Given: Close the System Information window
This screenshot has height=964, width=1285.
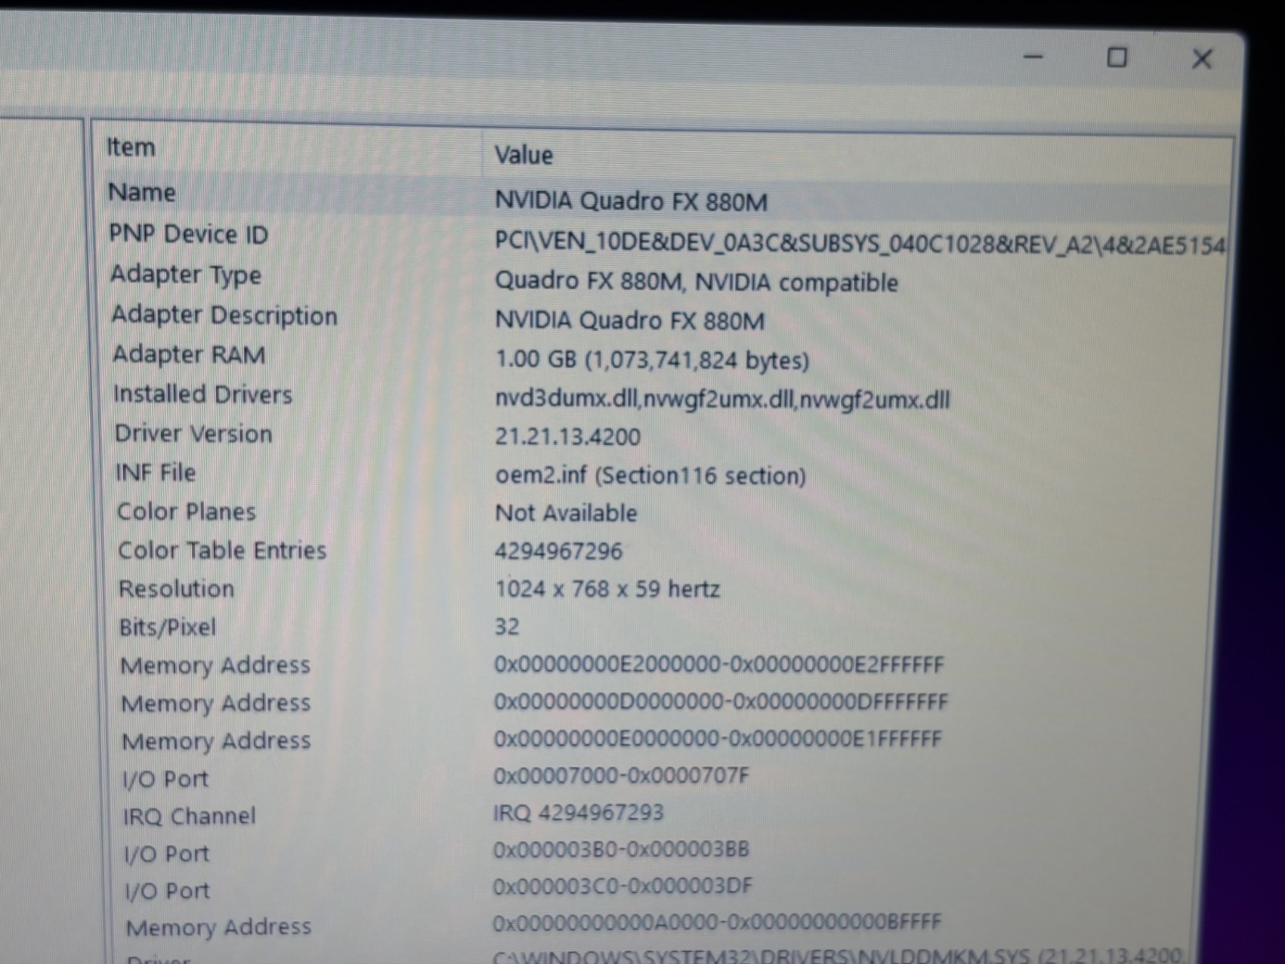Looking at the screenshot, I should pos(1201,59).
